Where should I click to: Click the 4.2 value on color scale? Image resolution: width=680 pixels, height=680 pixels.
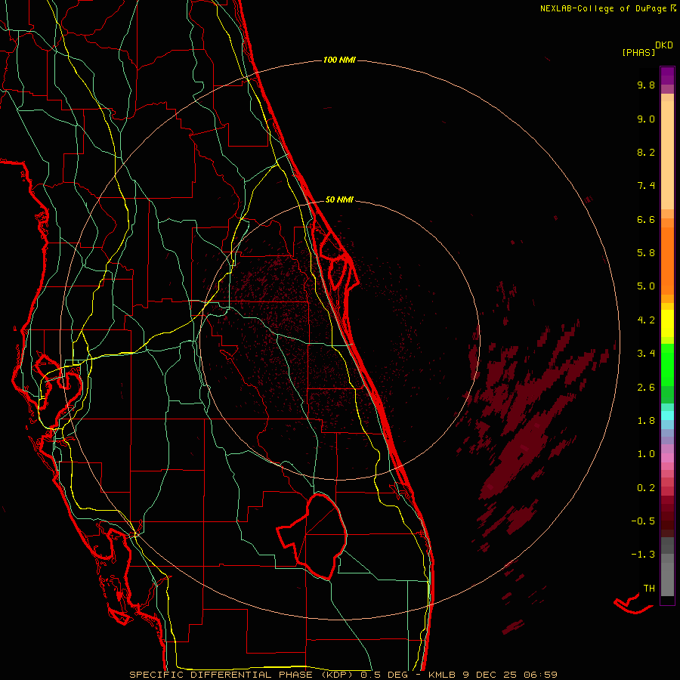(646, 320)
